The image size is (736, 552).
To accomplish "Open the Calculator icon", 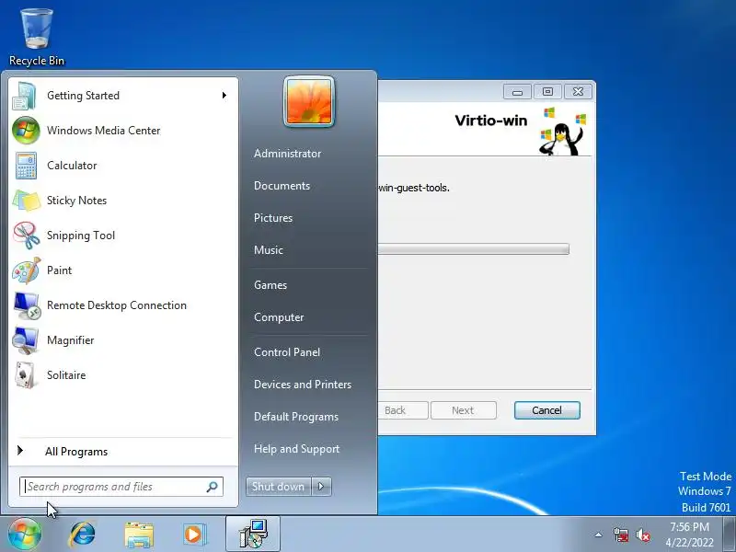I will click(x=26, y=166).
